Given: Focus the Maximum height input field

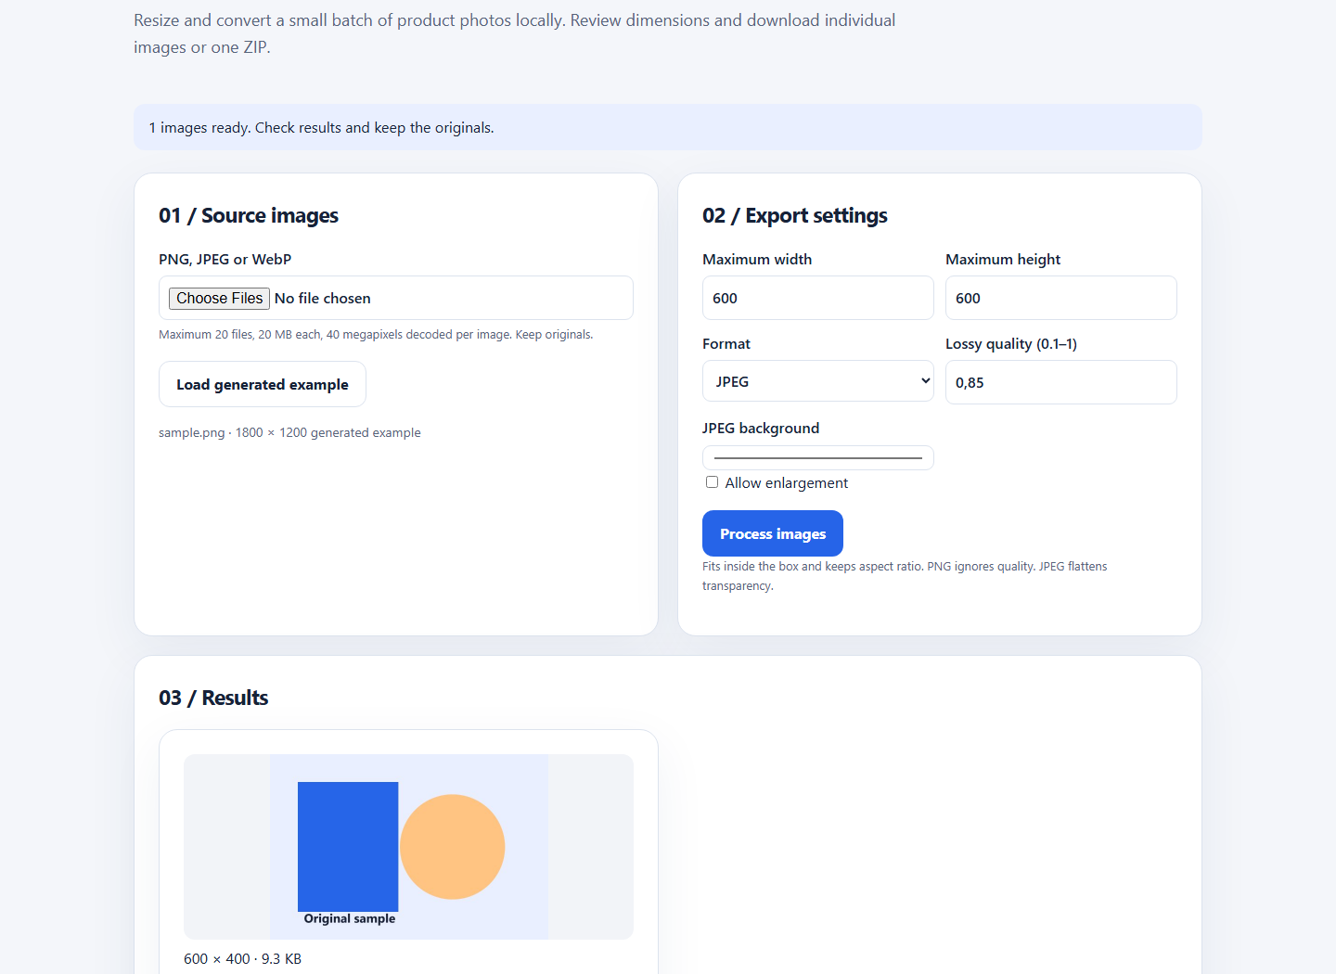Looking at the screenshot, I should [x=1061, y=298].
